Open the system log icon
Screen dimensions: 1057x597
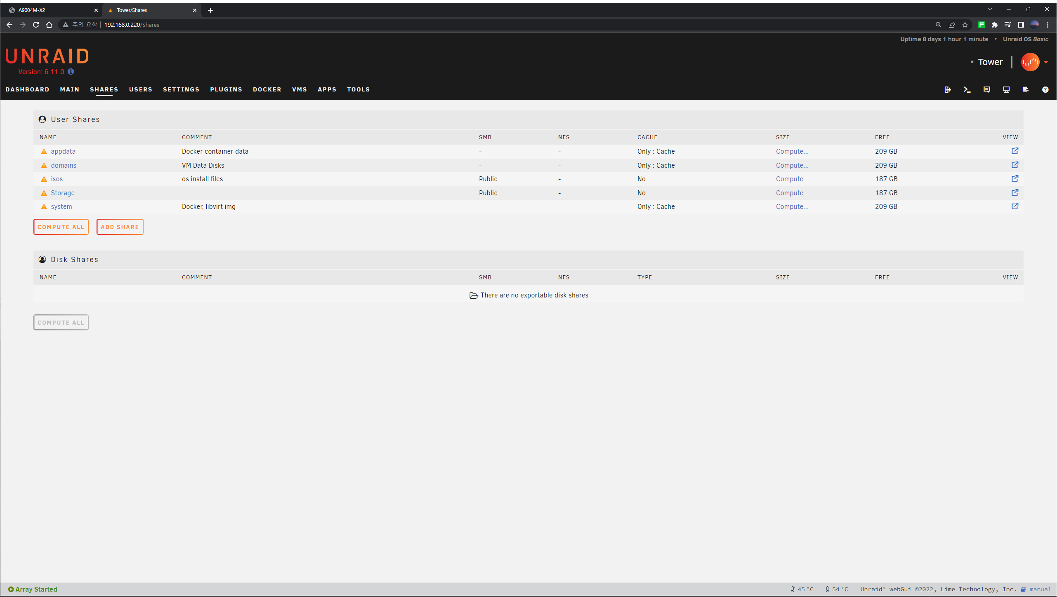pos(1026,89)
